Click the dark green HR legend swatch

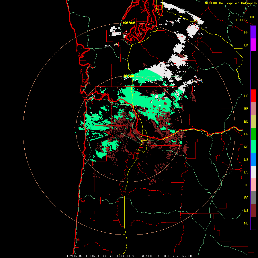click(253, 134)
